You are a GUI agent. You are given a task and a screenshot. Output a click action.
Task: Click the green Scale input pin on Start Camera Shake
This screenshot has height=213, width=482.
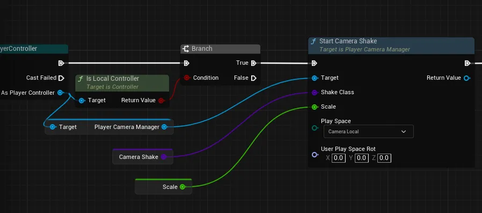tap(315, 107)
